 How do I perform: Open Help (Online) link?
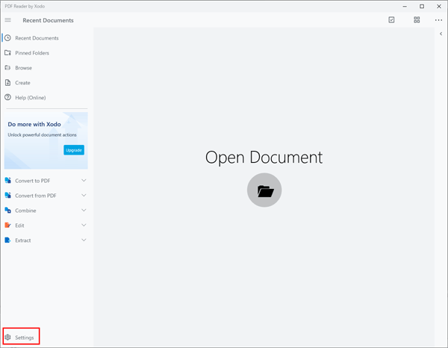click(30, 98)
